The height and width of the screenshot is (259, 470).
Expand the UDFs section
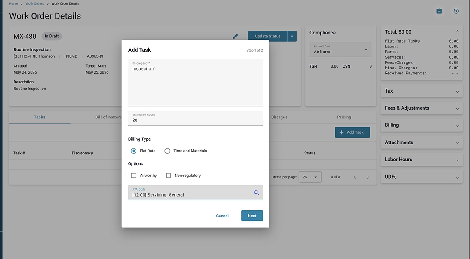[421, 176]
